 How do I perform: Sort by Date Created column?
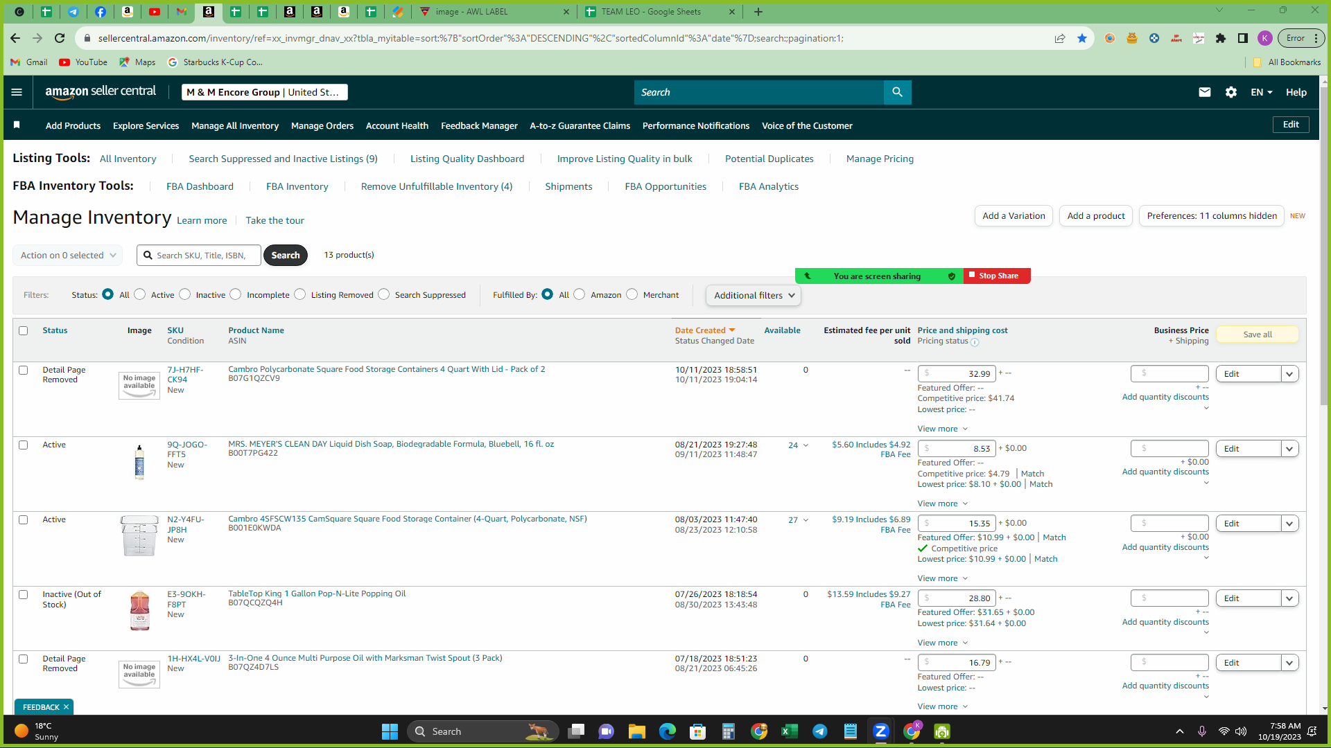tap(705, 330)
